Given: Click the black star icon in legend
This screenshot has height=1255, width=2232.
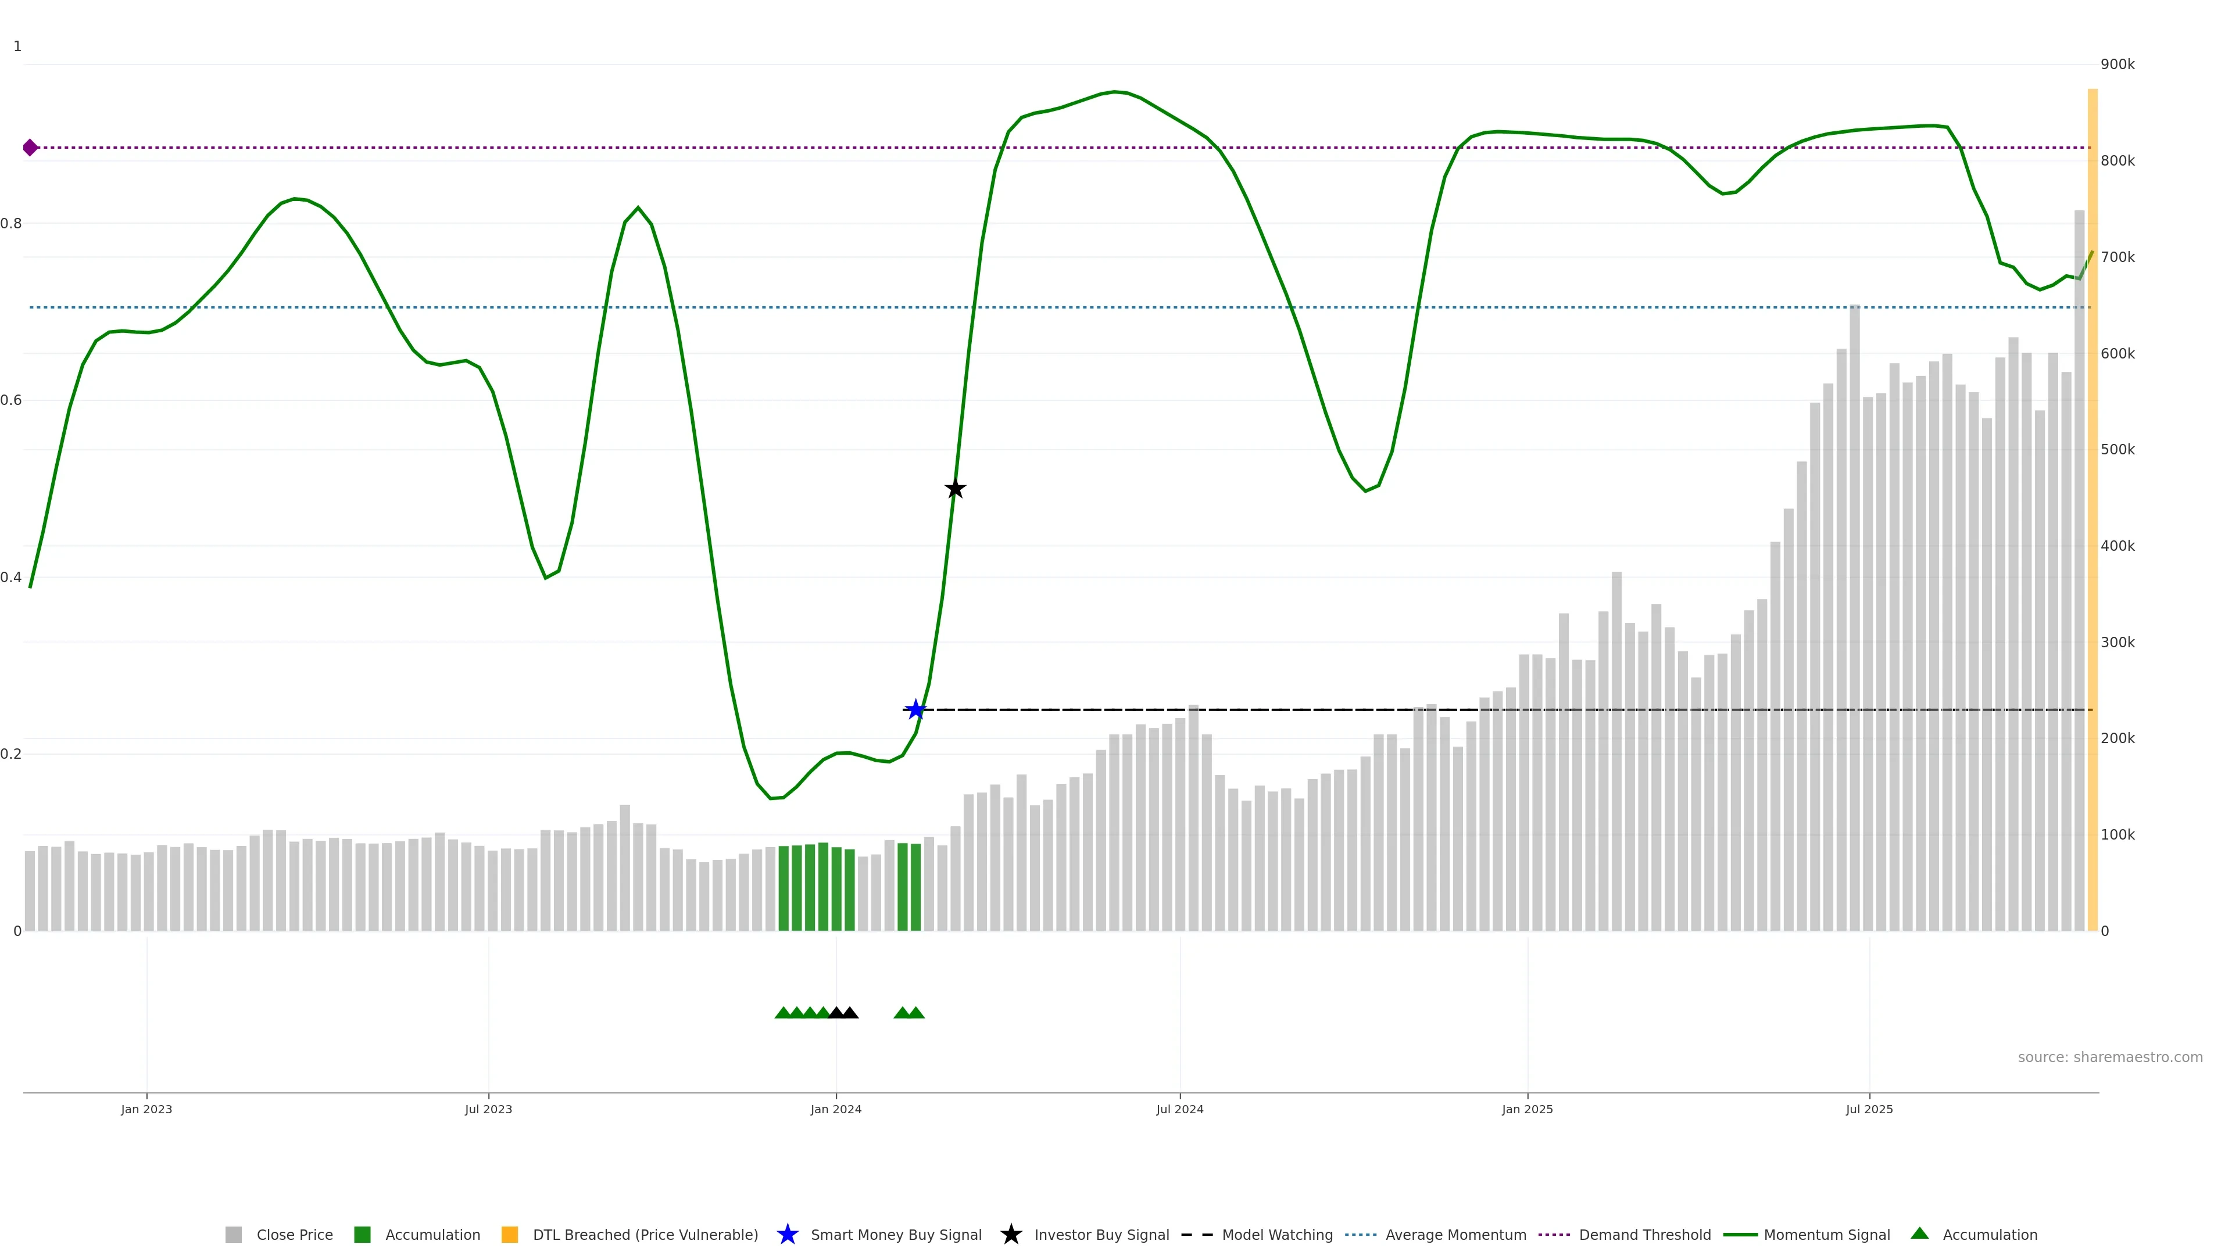Looking at the screenshot, I should click(x=1010, y=1234).
